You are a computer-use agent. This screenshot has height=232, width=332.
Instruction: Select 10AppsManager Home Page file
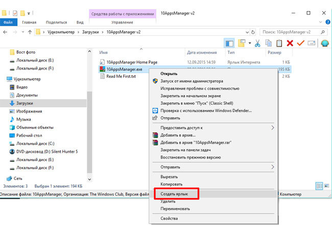[x=132, y=62]
